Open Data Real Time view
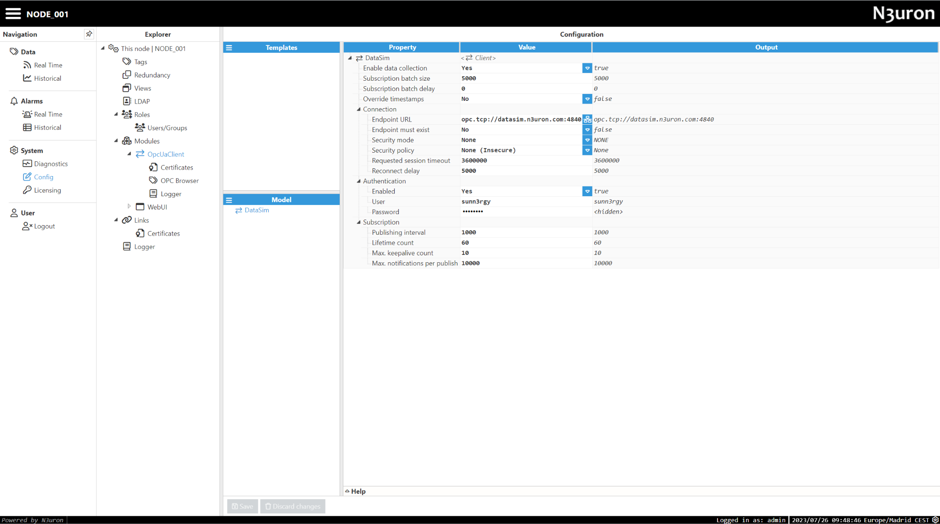Image resolution: width=940 pixels, height=524 pixels. point(48,65)
